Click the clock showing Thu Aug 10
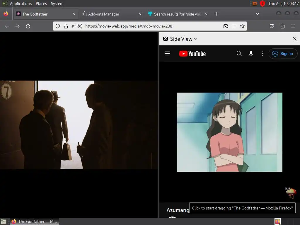The image size is (300, 225). 283,4
